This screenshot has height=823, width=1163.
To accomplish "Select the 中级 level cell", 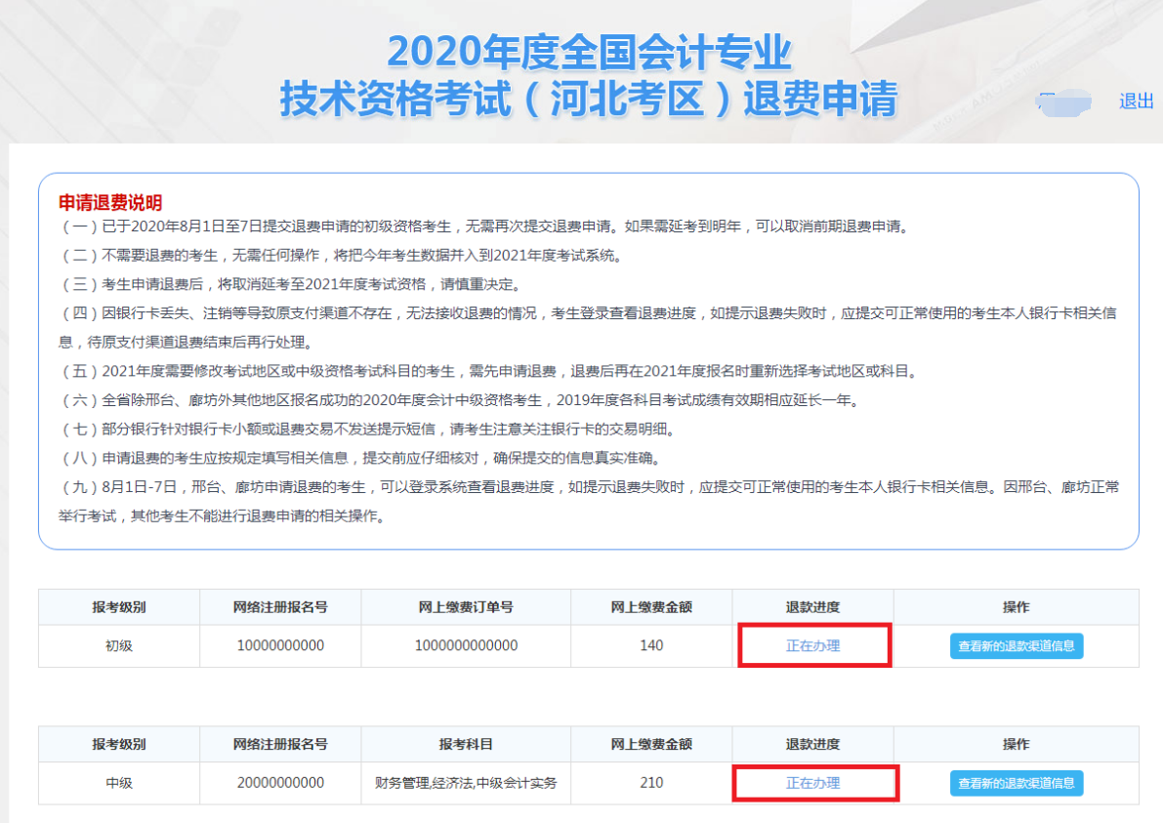I will tap(119, 783).
